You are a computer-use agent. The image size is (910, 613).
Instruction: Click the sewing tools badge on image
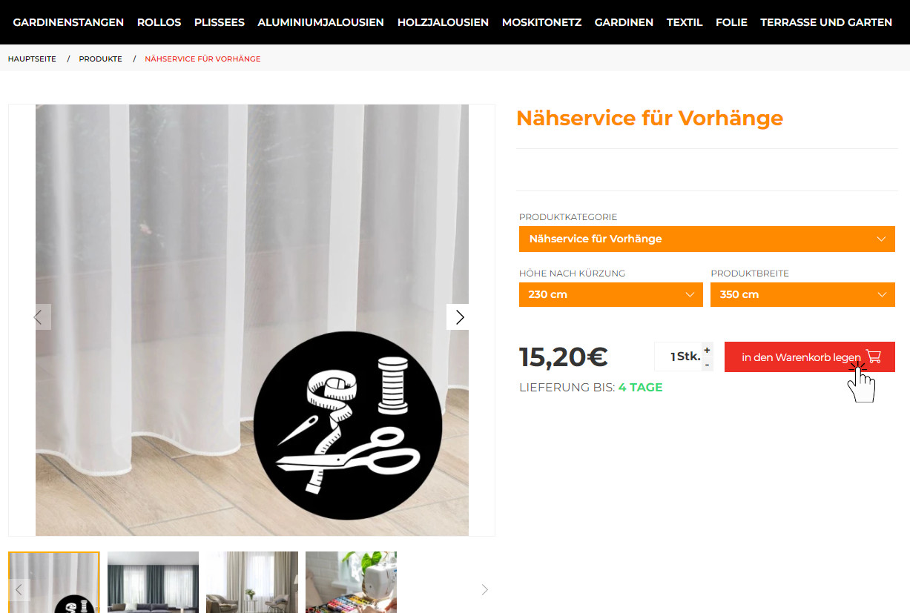pos(348,425)
